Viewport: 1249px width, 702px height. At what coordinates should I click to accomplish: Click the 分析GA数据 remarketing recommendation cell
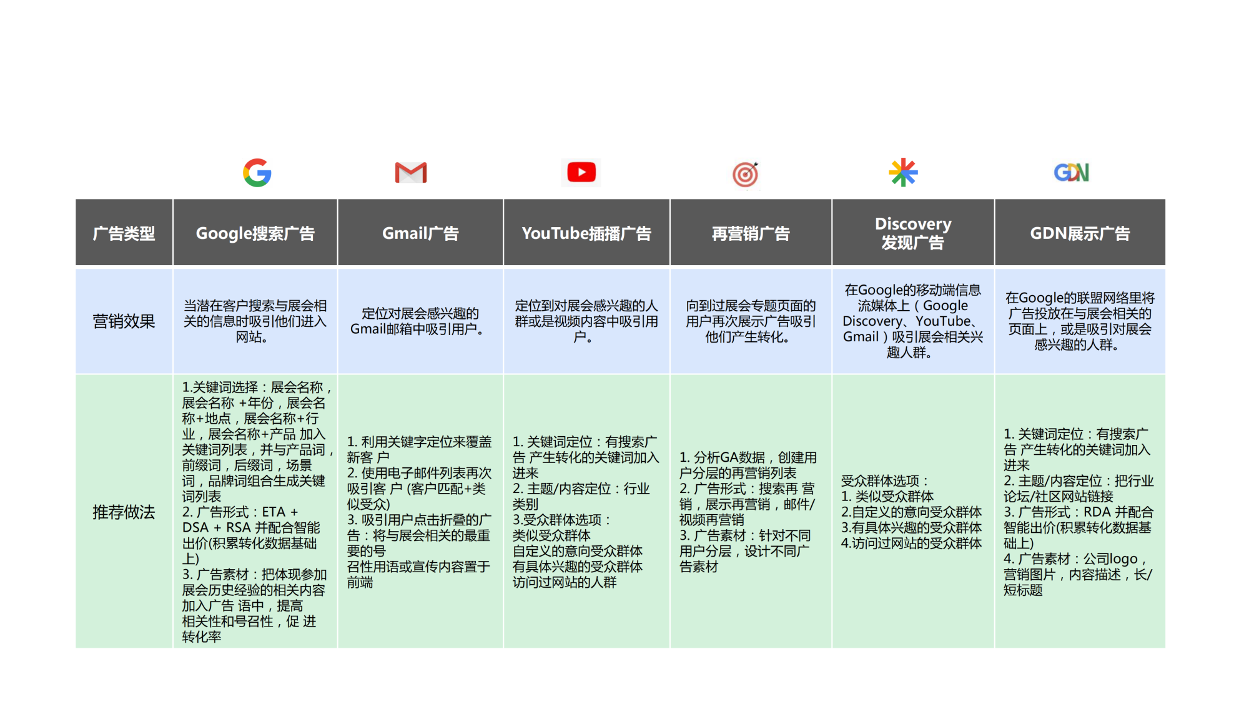click(751, 512)
